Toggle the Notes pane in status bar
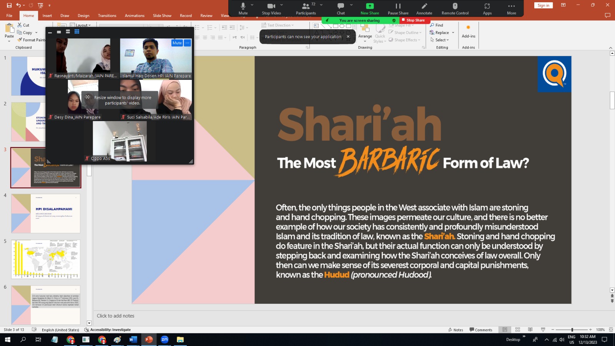615x346 pixels. [455, 330]
